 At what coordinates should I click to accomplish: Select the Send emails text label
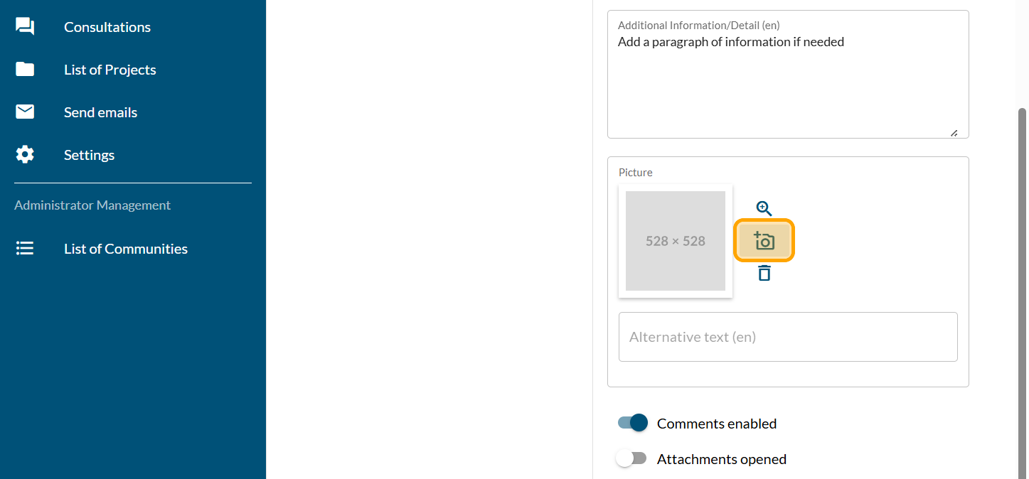[100, 112]
